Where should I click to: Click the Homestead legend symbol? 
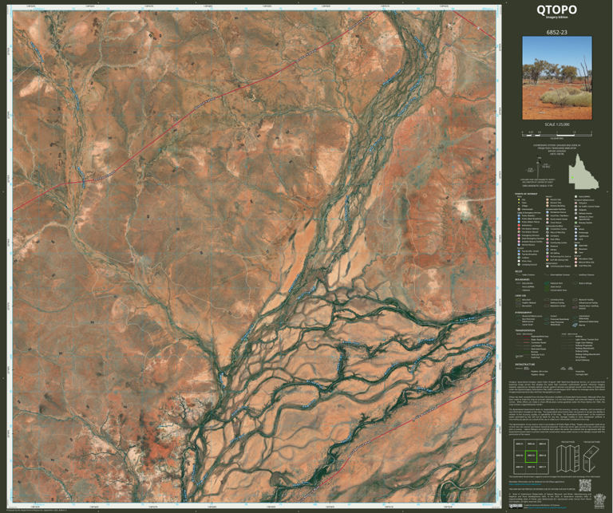coord(519,209)
